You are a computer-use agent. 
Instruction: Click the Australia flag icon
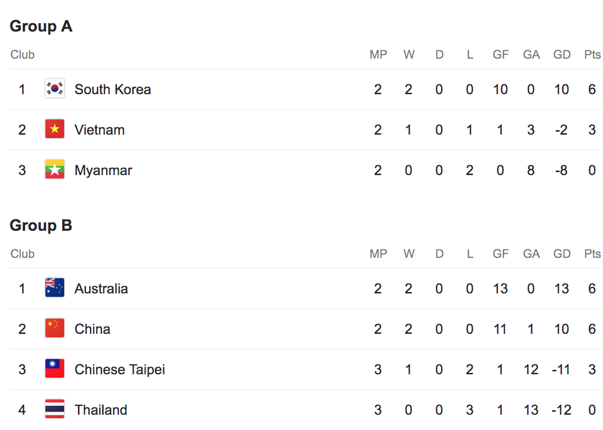55,288
